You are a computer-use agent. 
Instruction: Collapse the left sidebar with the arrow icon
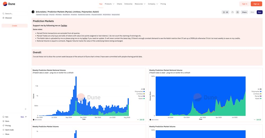click(x=26, y=109)
